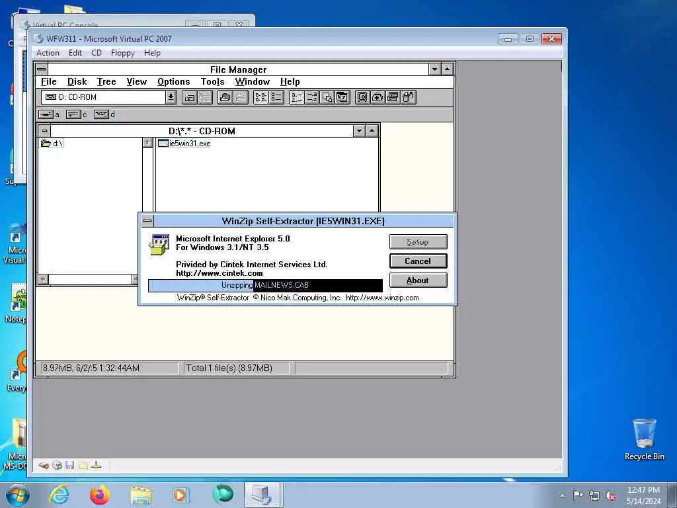677x508 pixels.
Task: Open File Manager's Help menu
Action: coord(290,81)
